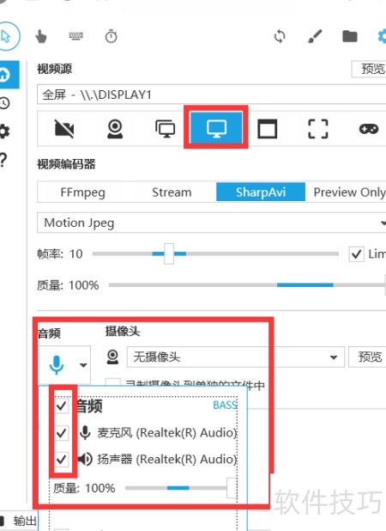Toggle the elapsed timer stopwatch icon

pyautogui.click(x=111, y=36)
